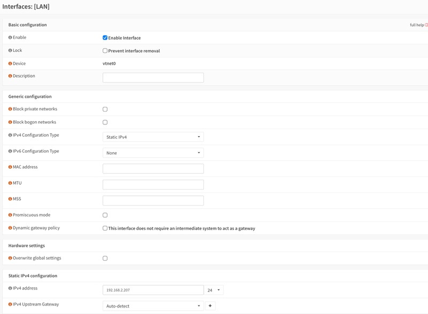Uncheck the Enable Interface checkbox

coord(105,38)
